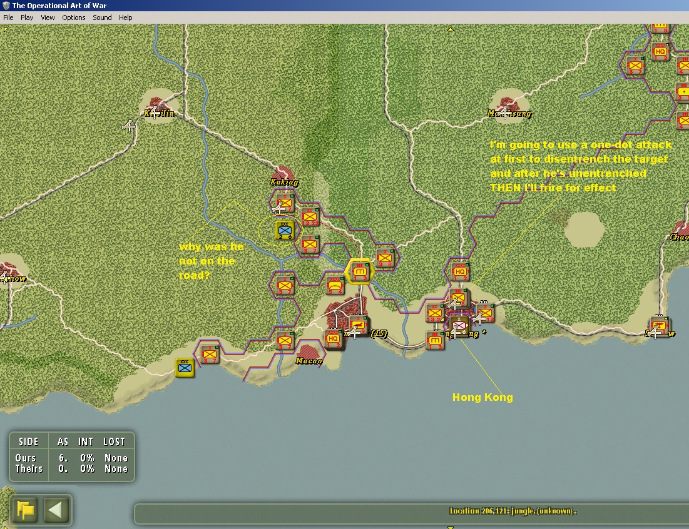
Task: Select the artillery unit in the yellow-highlighted hex
Action: click(x=360, y=272)
